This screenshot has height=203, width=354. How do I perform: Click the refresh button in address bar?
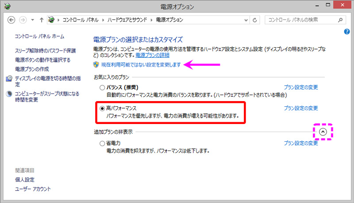click(x=255, y=20)
